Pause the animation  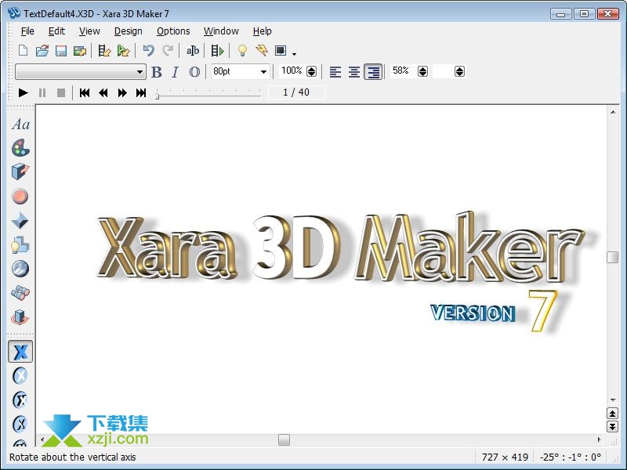[x=42, y=92]
